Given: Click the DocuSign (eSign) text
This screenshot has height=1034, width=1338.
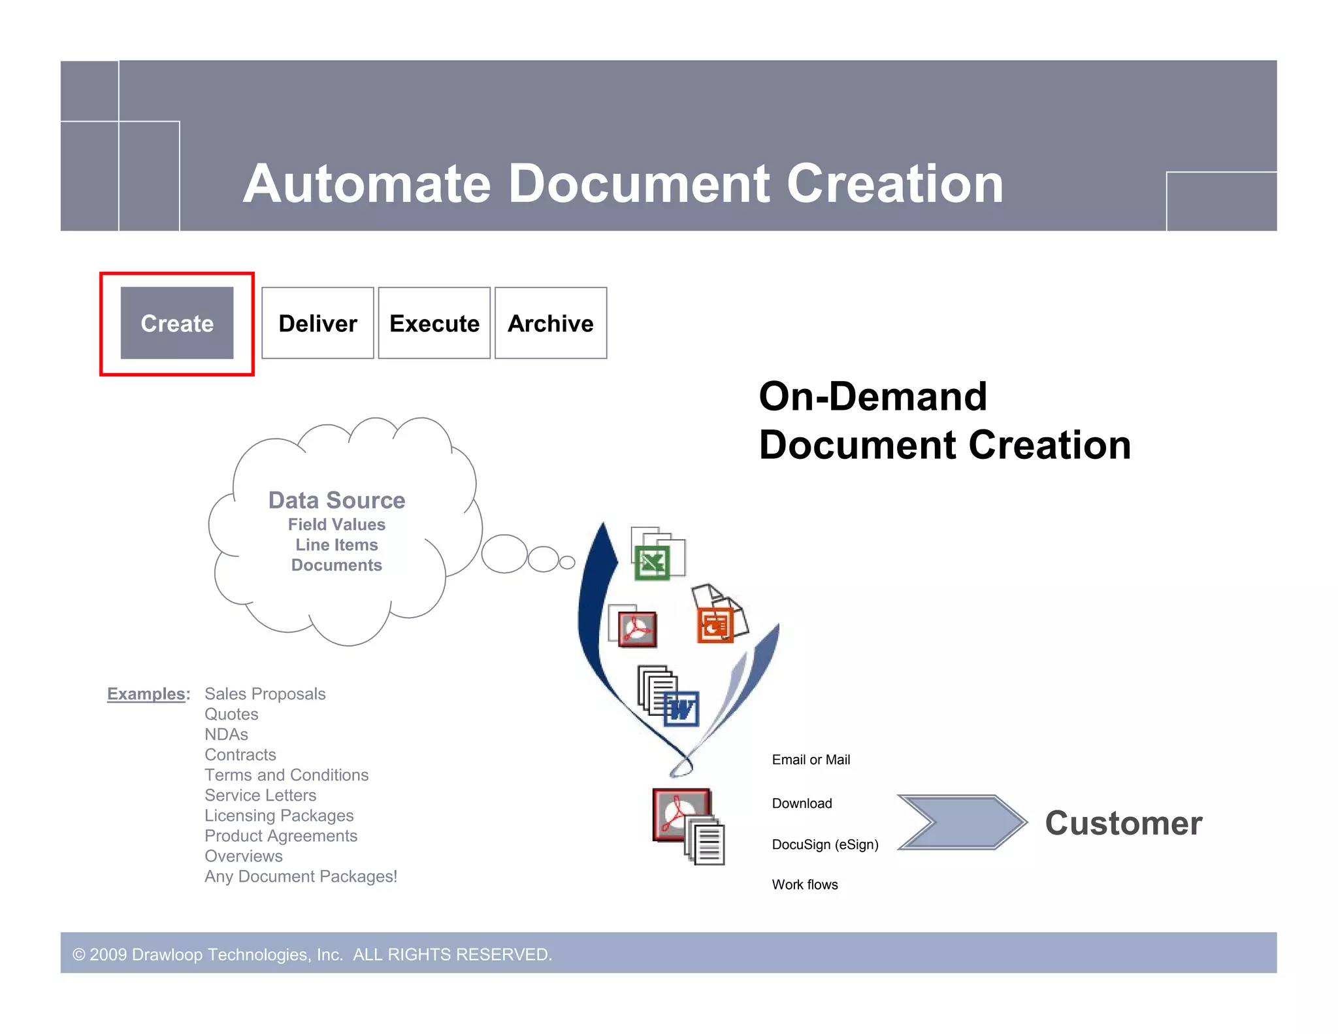Looking at the screenshot, I should (824, 844).
